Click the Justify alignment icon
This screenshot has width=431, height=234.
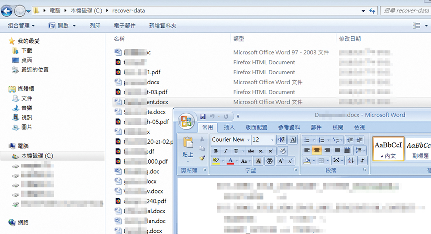pos(337,150)
